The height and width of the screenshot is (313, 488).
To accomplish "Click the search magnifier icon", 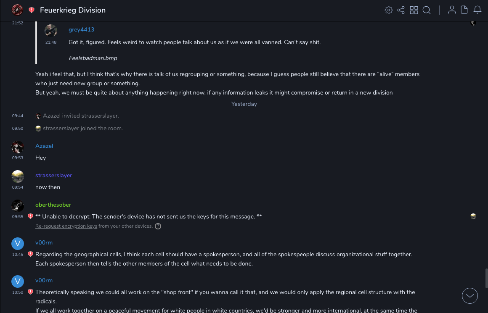I will tap(427, 10).
